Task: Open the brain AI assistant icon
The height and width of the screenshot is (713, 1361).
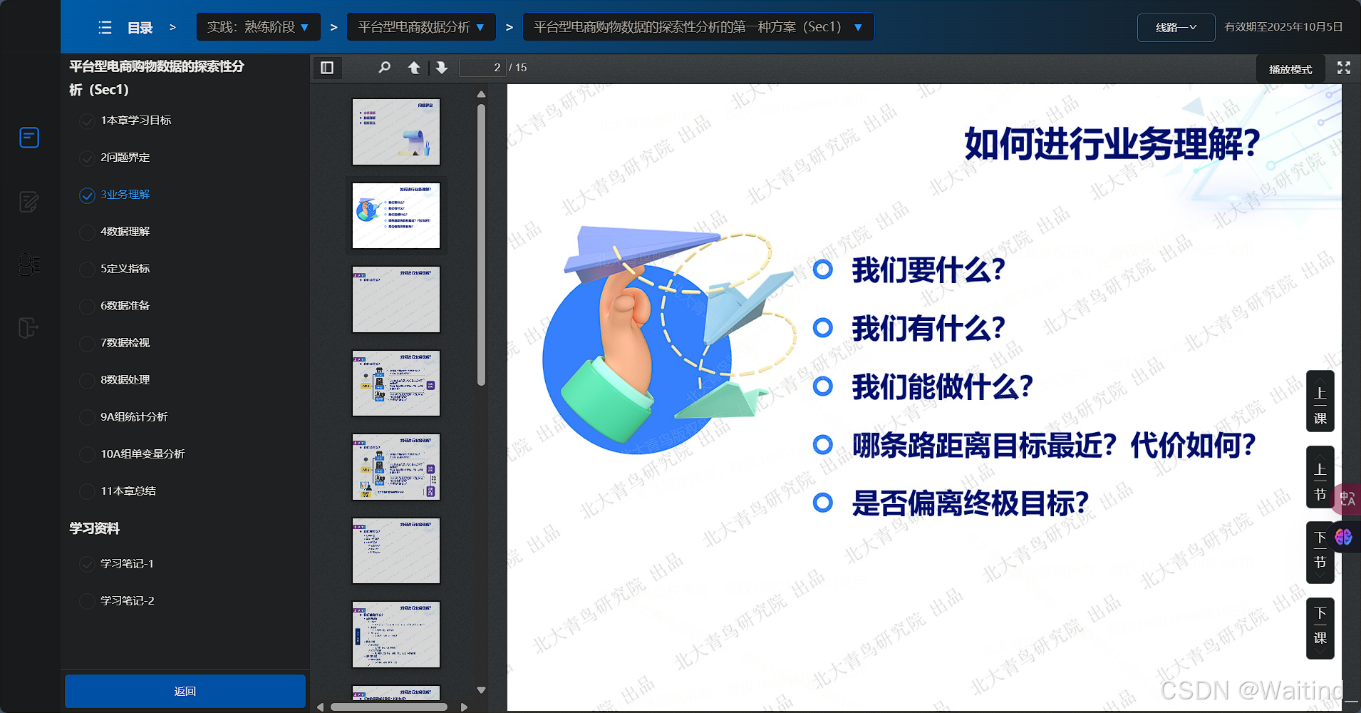Action: click(x=1344, y=537)
